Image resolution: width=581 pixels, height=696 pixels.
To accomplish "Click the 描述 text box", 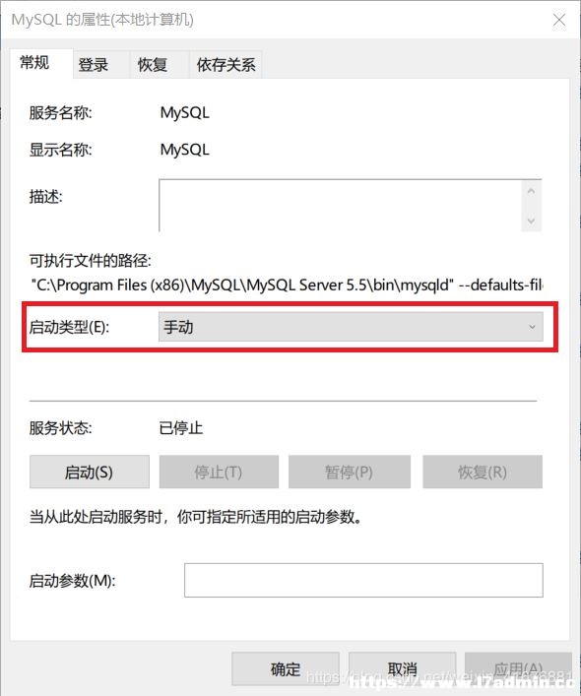I will pyautogui.click(x=340, y=205).
